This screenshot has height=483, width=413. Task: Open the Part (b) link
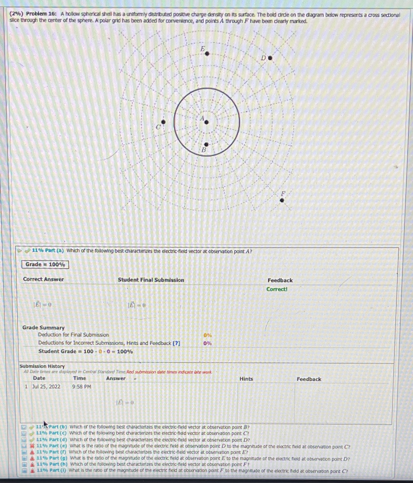pyautogui.click(x=52, y=427)
